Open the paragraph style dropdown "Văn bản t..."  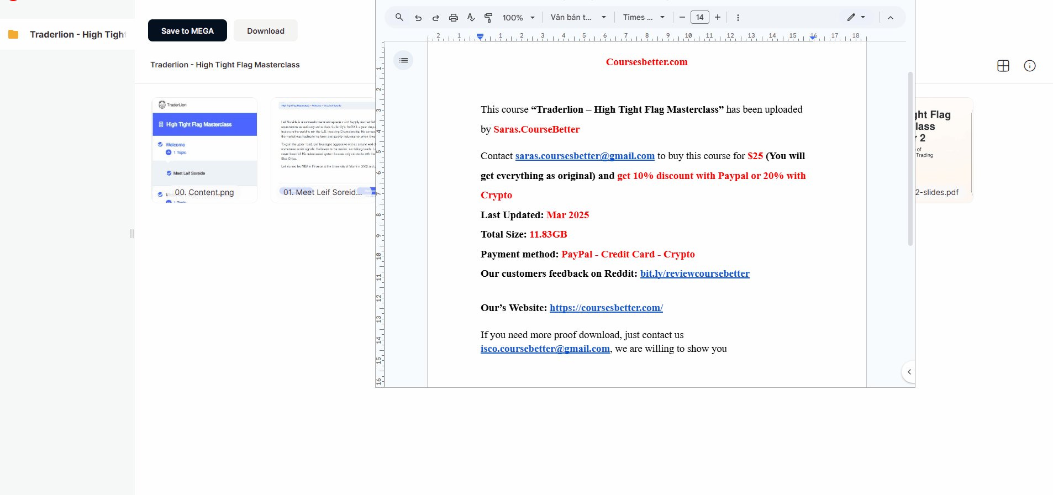click(578, 17)
